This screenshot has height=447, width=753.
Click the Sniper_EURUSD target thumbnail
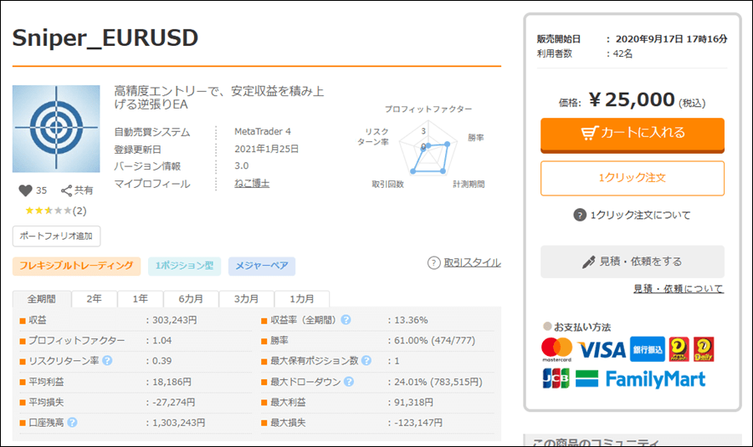(x=56, y=129)
